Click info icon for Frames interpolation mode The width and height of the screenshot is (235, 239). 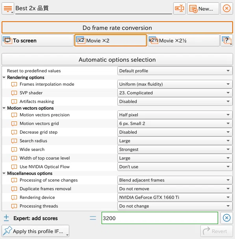pyautogui.click(x=14, y=84)
